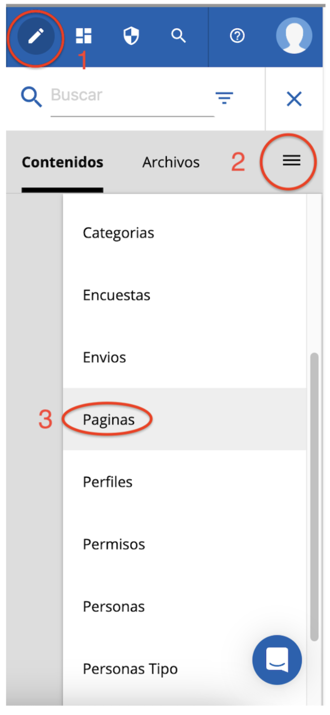Click the pencil edit icon

pos(36,36)
